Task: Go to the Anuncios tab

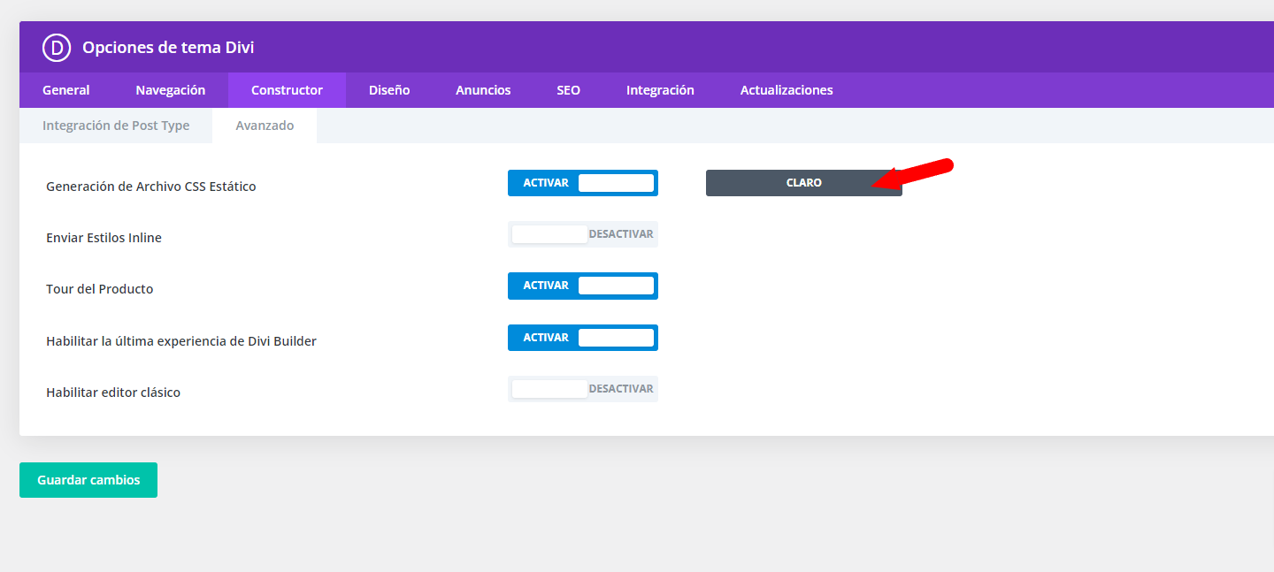Action: click(x=483, y=90)
